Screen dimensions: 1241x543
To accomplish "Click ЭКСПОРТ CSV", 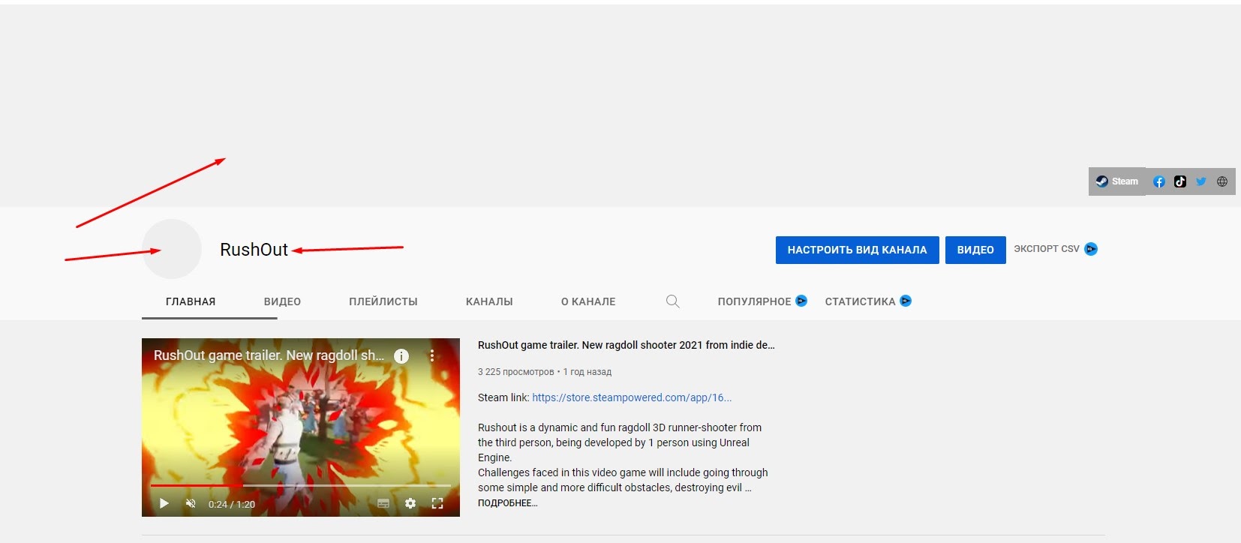I will coord(1047,249).
